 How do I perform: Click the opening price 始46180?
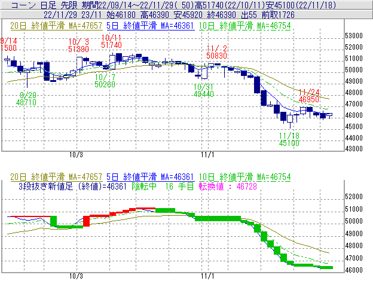[121, 15]
